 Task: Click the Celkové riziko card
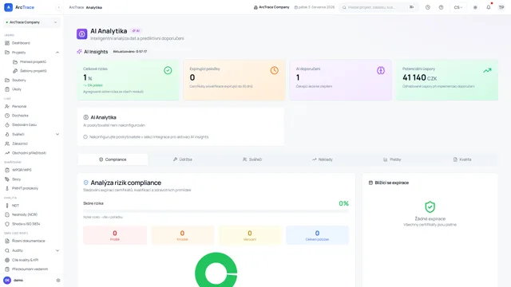(128, 80)
